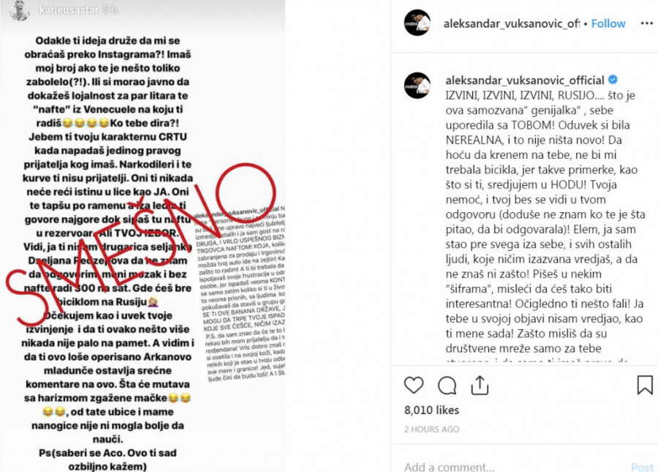Open the header profile avatar of aleksandar_vuksanovic
This screenshot has height=472, width=658.
coord(417,23)
